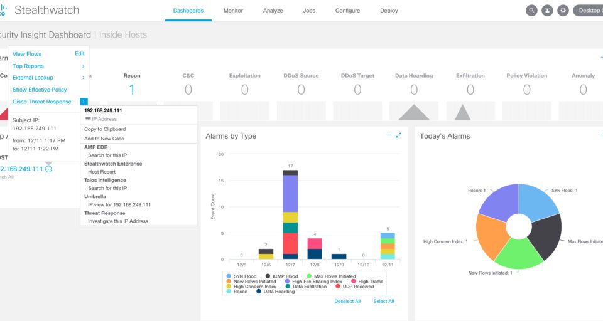Toggle ICMP Flood legend item
Image resolution: width=603 pixels, height=321 pixels.
click(x=281, y=276)
